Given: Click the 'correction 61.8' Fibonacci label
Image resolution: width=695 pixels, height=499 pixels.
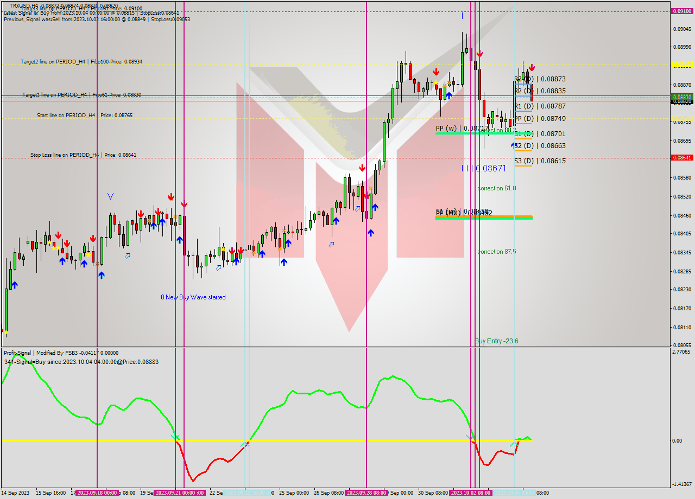Looking at the screenshot, I should pos(497,188).
